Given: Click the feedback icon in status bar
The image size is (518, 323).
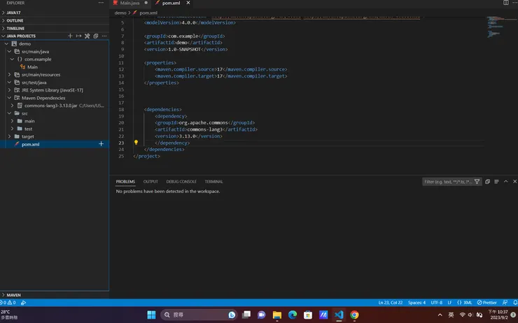Looking at the screenshot, I should click(x=505, y=303).
